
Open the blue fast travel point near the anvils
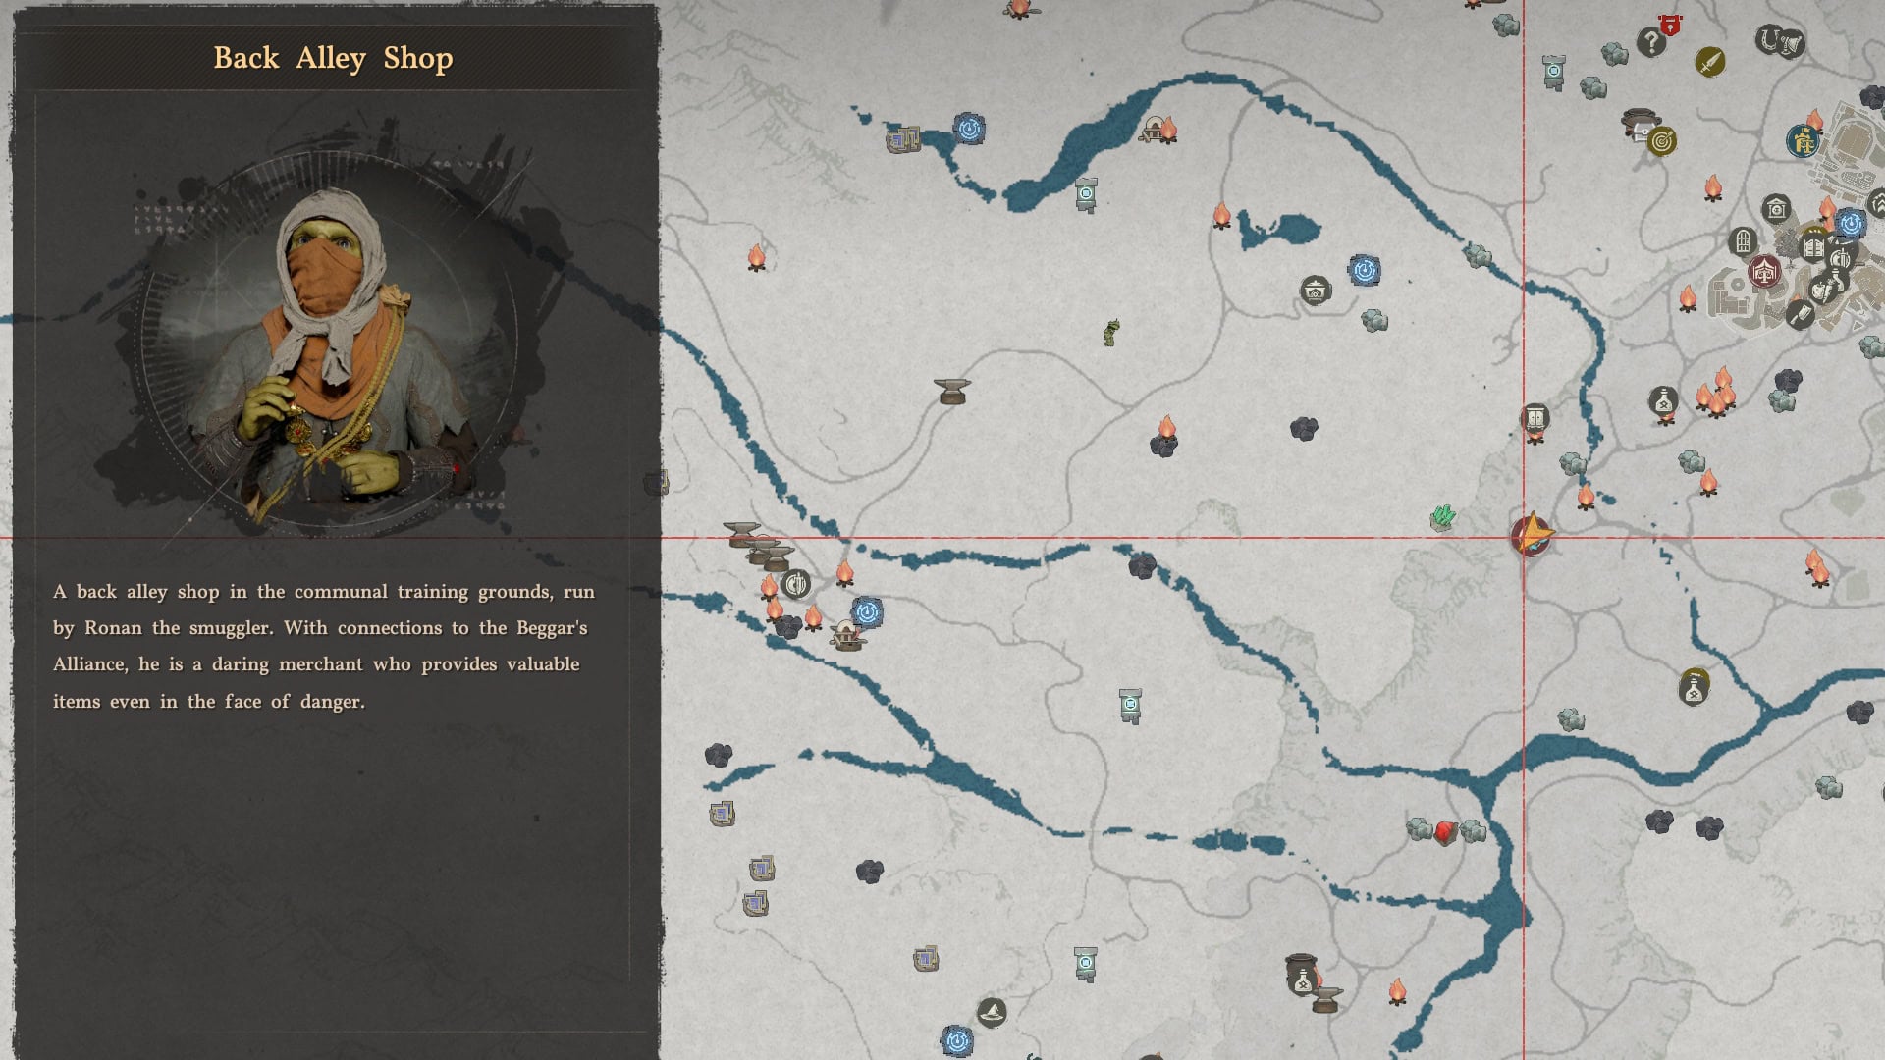click(868, 611)
